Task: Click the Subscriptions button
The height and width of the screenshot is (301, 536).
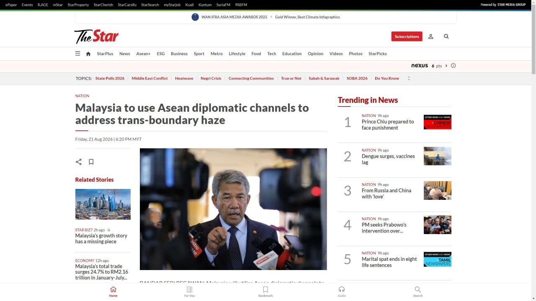Action: 407,36
